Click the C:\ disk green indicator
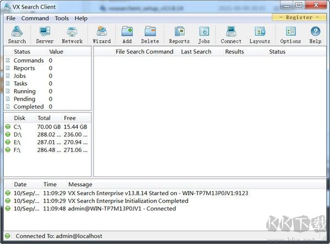 pyautogui.click(x=8, y=126)
